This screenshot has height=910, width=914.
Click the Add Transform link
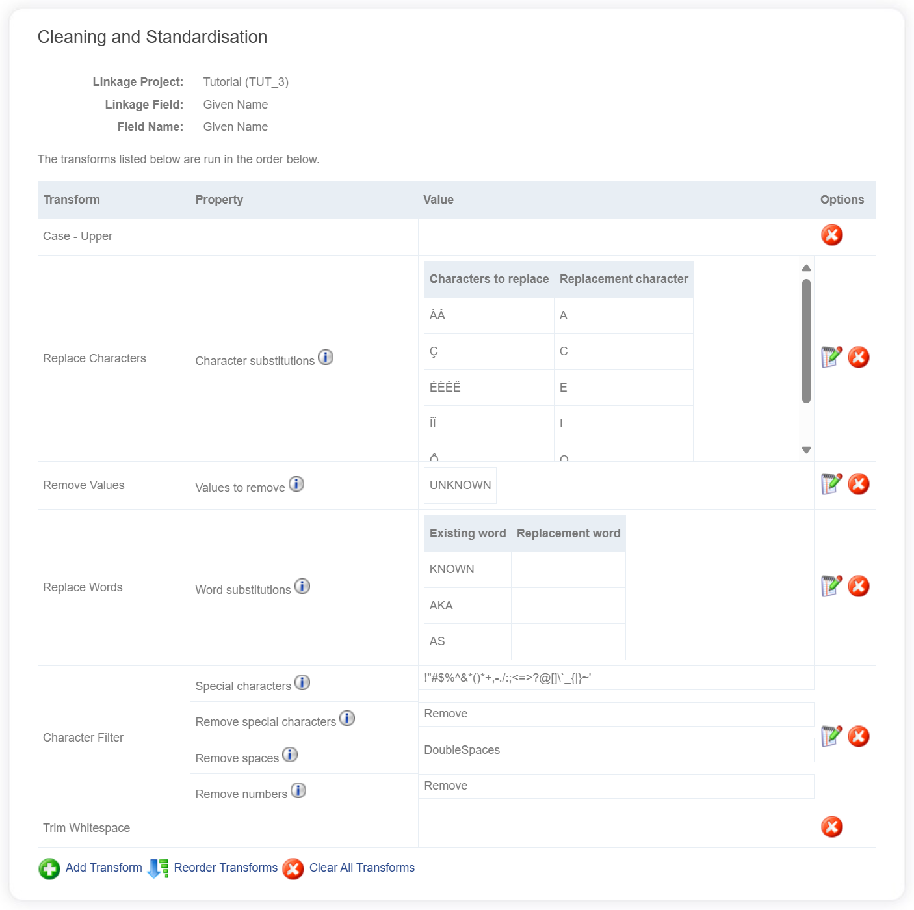coord(103,868)
